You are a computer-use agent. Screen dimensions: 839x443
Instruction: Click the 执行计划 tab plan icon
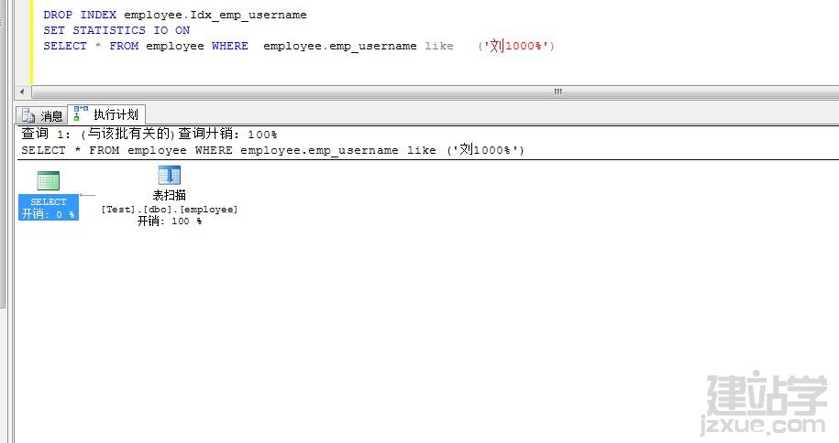81,113
